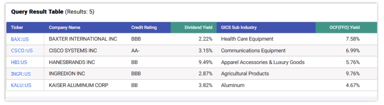Sort by the Dividend Yield column header
The height and width of the screenshot is (105, 384).
[x=198, y=28]
